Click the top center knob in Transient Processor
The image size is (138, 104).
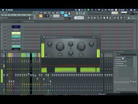tap(71, 44)
